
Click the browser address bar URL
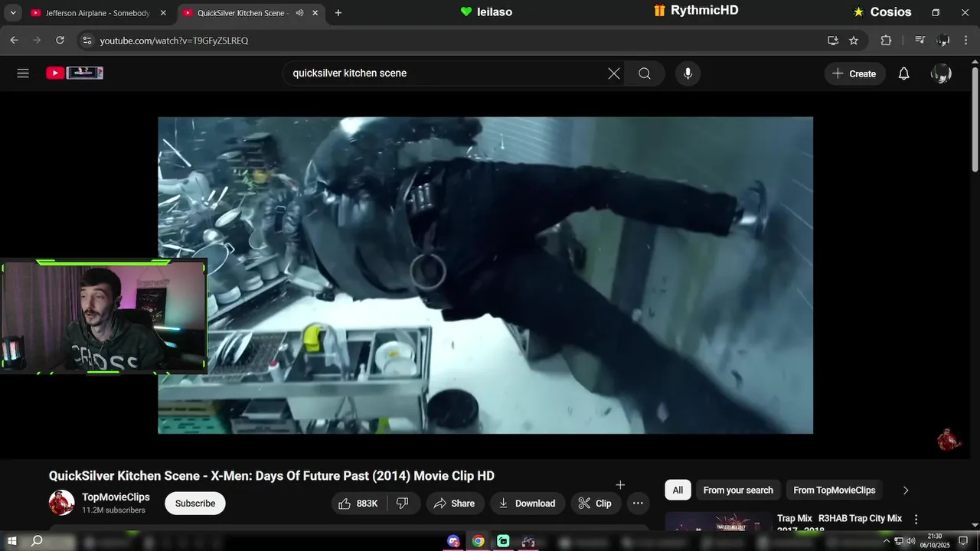pyautogui.click(x=174, y=41)
